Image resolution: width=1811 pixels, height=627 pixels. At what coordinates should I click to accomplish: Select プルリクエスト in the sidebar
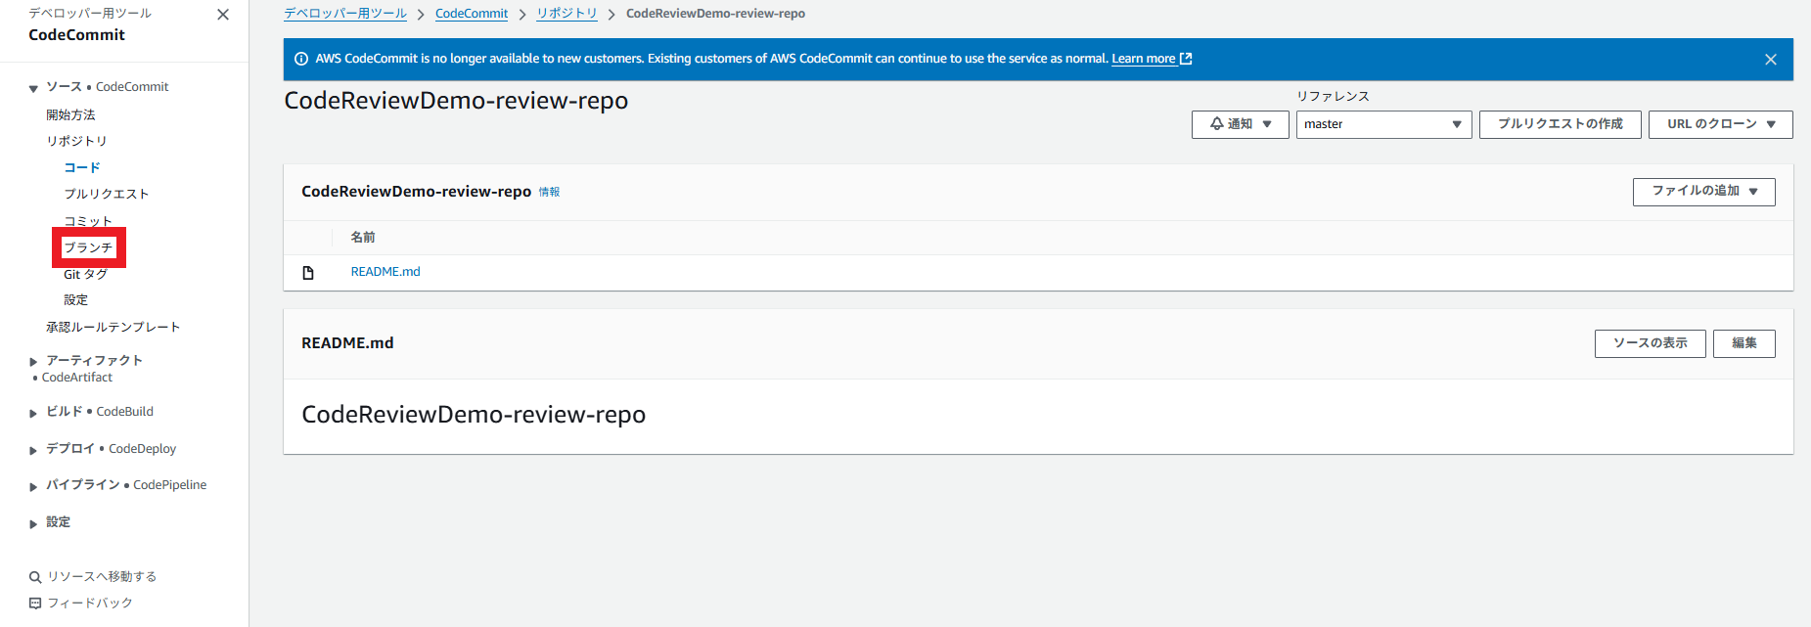point(107,195)
